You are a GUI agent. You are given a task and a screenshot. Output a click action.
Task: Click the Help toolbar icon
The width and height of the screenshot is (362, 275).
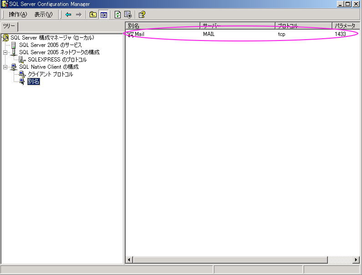click(x=142, y=15)
